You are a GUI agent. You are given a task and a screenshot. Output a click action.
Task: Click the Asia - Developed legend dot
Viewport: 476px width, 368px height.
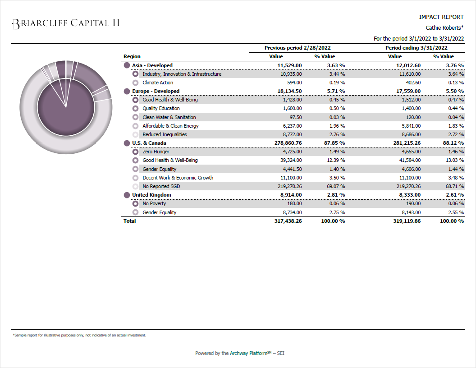point(127,65)
